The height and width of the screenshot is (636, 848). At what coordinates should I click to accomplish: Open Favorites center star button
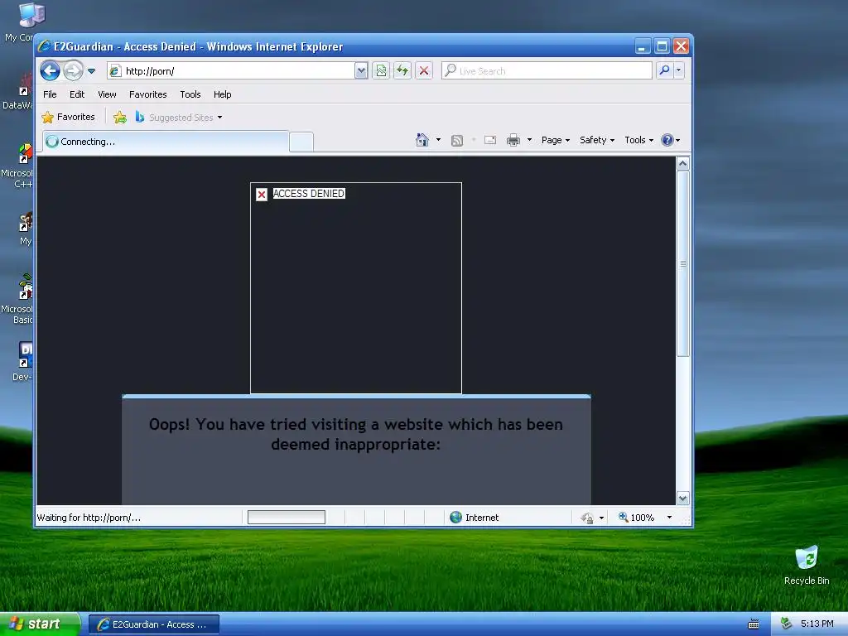click(x=68, y=117)
